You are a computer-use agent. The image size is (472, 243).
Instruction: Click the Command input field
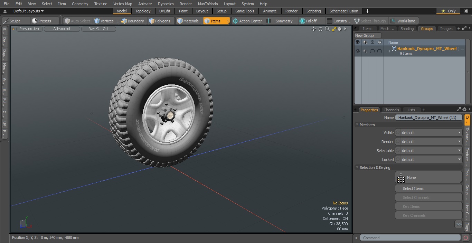[410, 238]
